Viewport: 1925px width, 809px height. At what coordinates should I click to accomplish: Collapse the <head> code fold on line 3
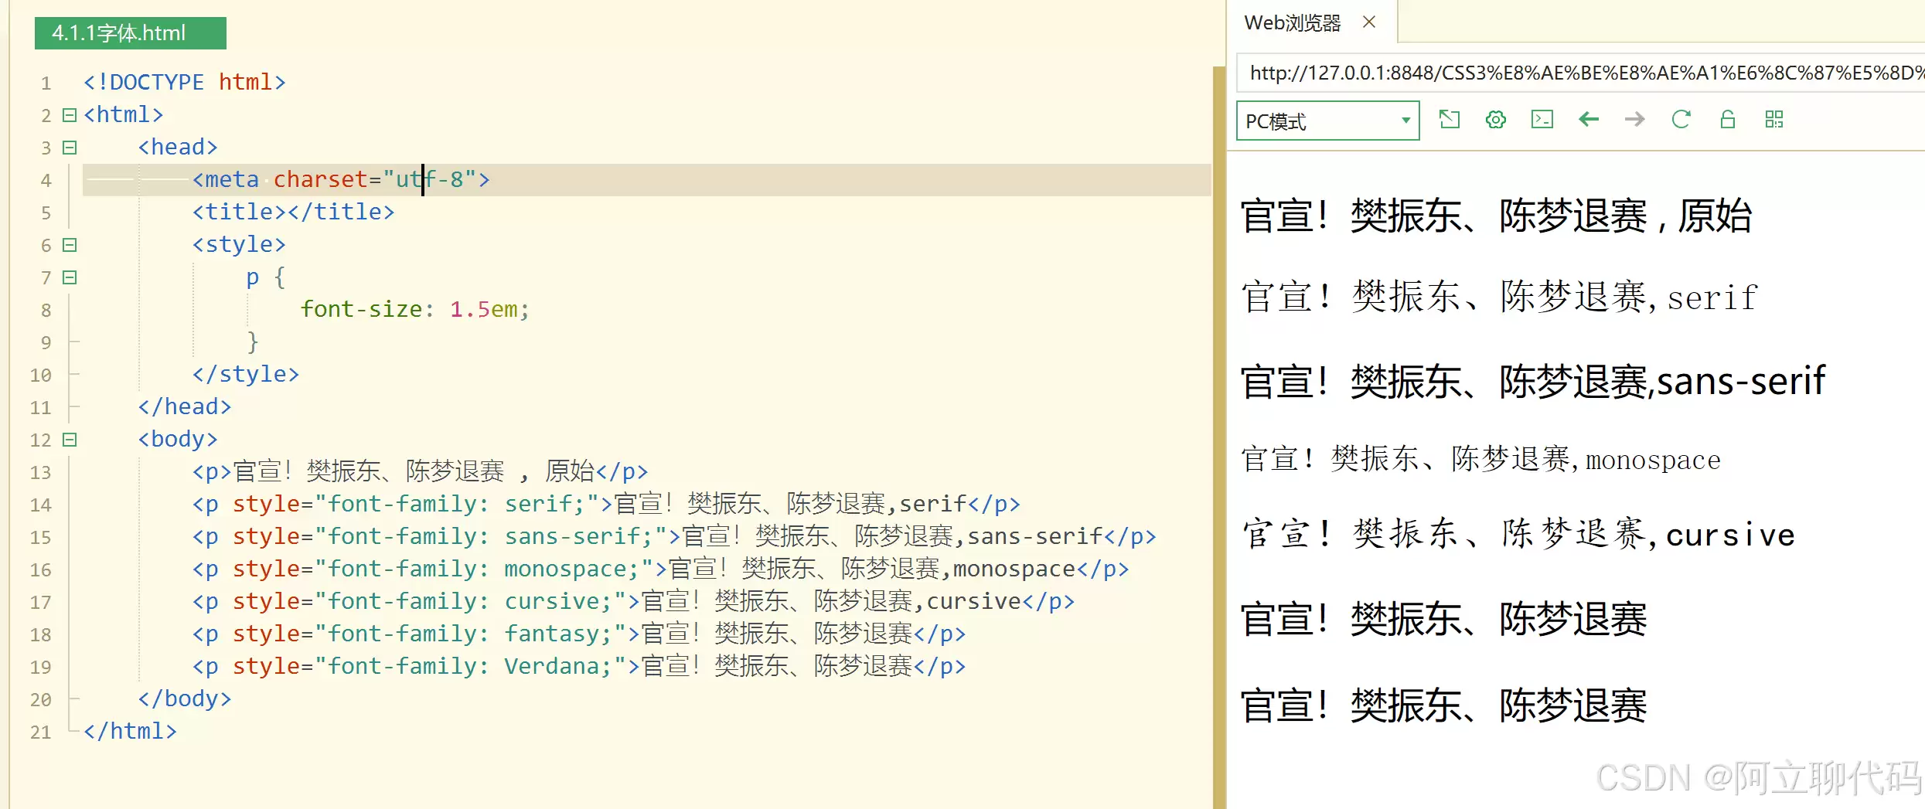pos(68,147)
